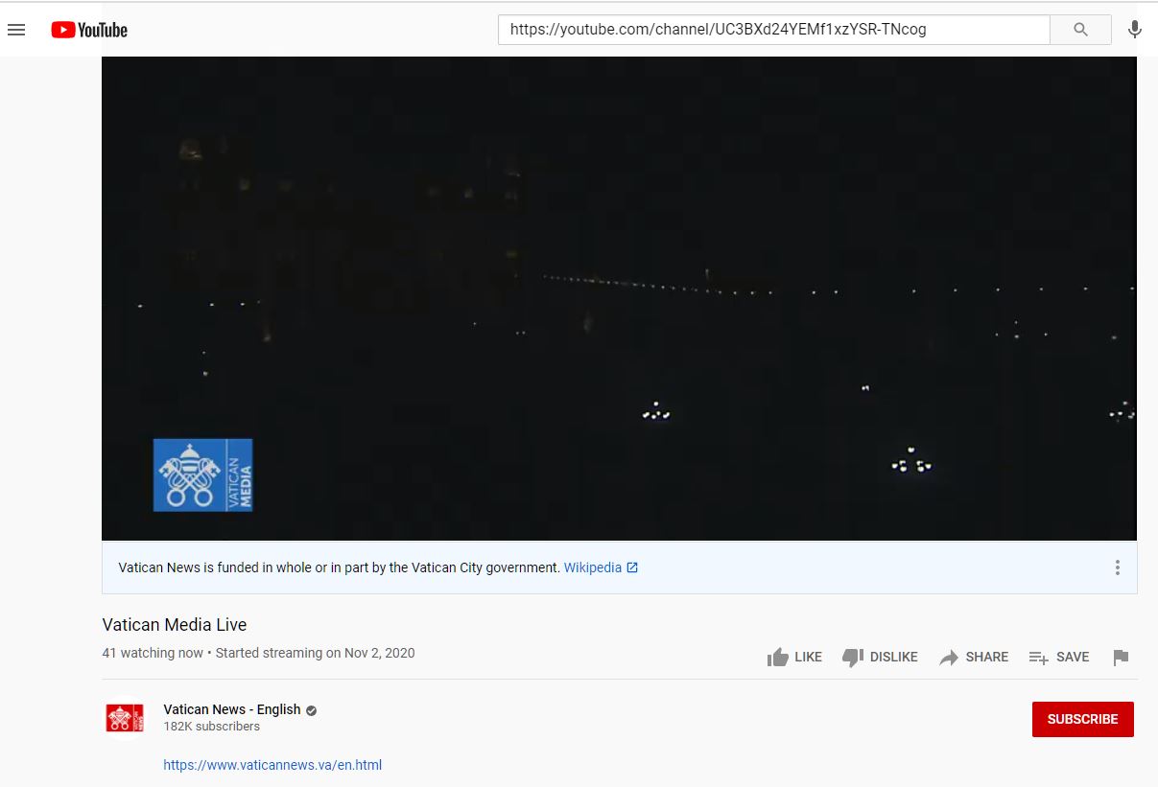Report the video with flag icon
Image resolution: width=1158 pixels, height=787 pixels.
coord(1121,657)
